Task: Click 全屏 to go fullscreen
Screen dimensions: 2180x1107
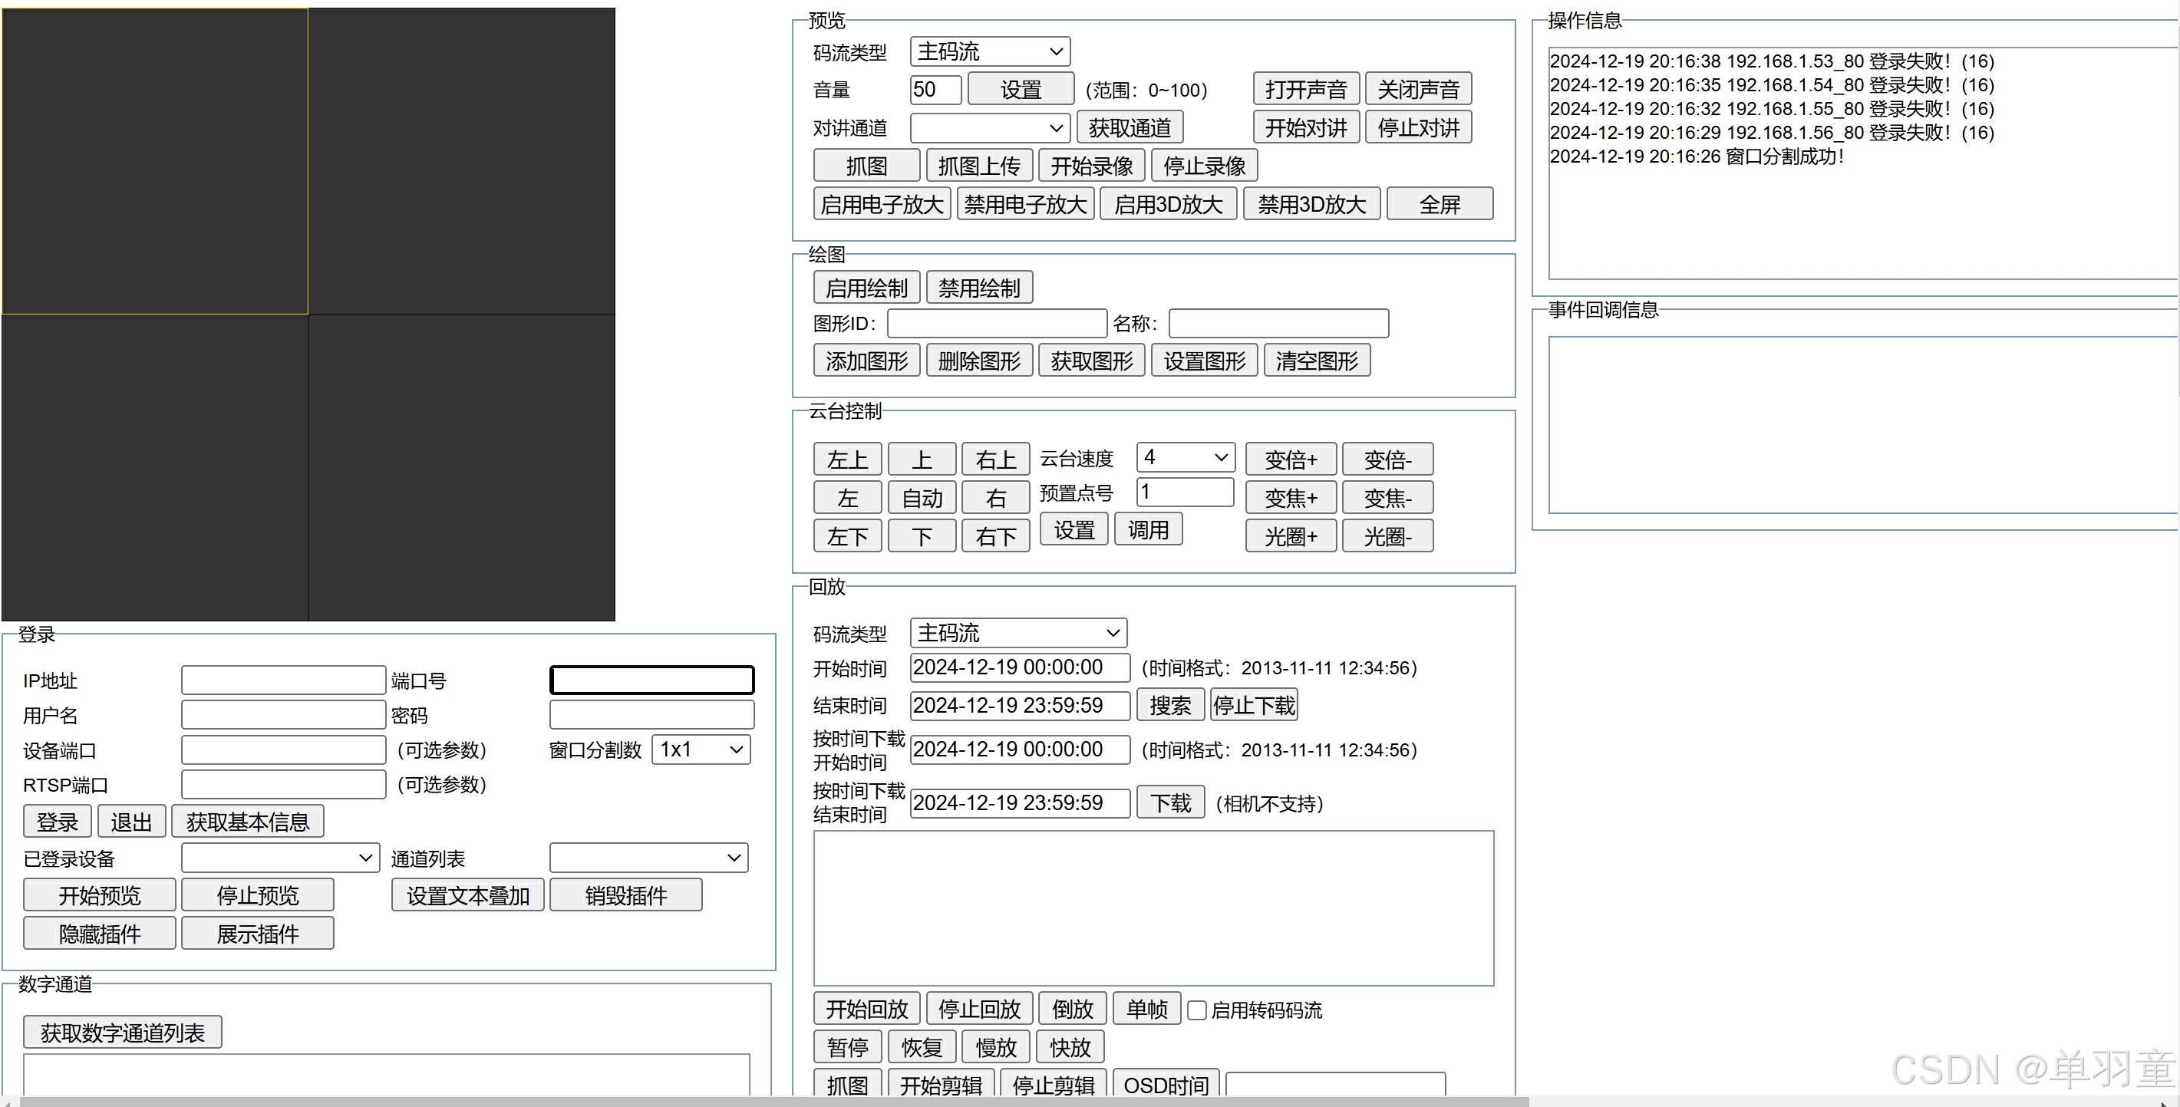Action: 1440,205
